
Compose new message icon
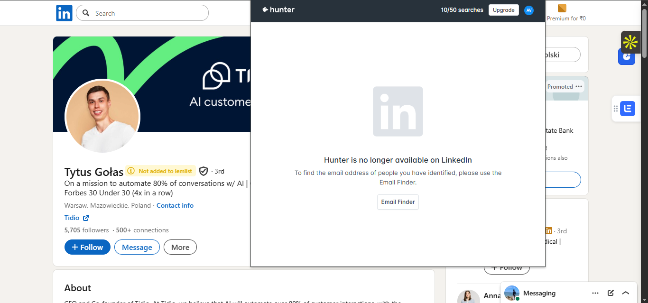tap(611, 293)
